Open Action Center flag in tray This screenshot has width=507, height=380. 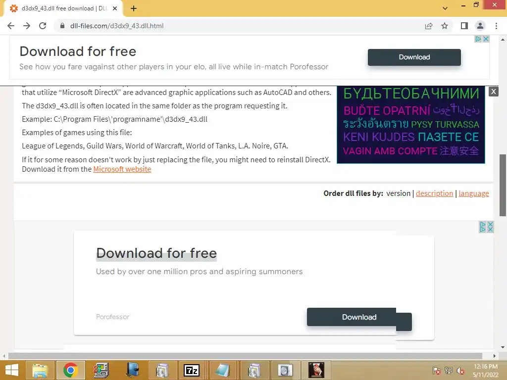(x=437, y=371)
